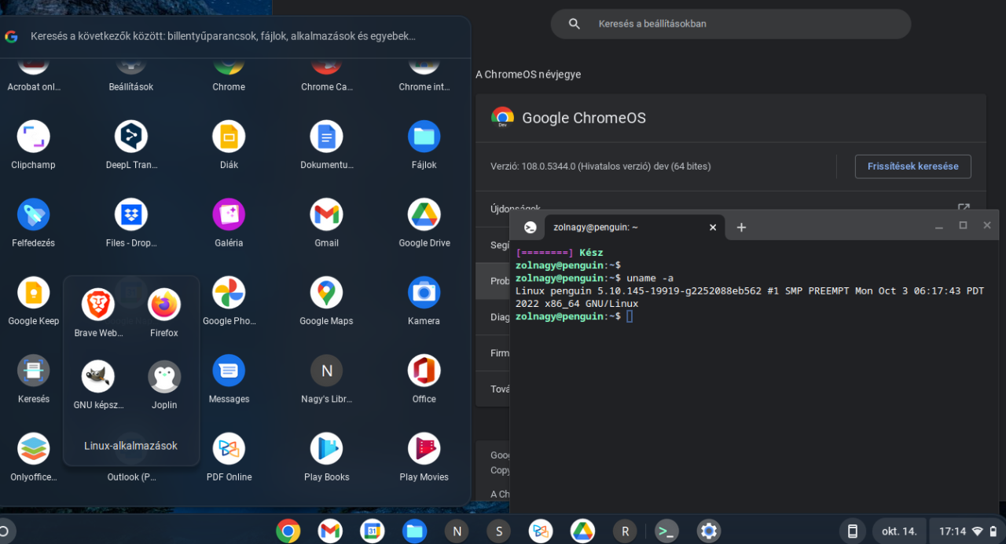This screenshot has height=544, width=1006.
Task: Launch Google Photos app
Action: 229,293
